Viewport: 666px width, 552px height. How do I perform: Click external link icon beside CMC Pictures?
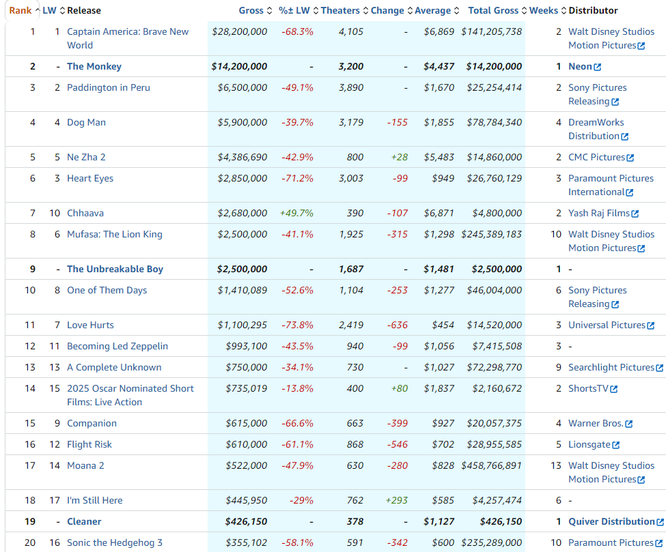(x=630, y=158)
